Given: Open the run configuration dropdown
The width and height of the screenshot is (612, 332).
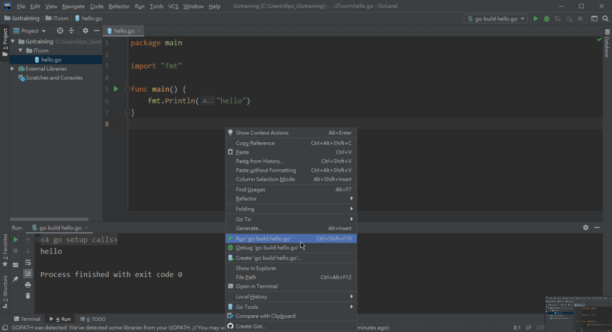Looking at the screenshot, I should tap(495, 19).
